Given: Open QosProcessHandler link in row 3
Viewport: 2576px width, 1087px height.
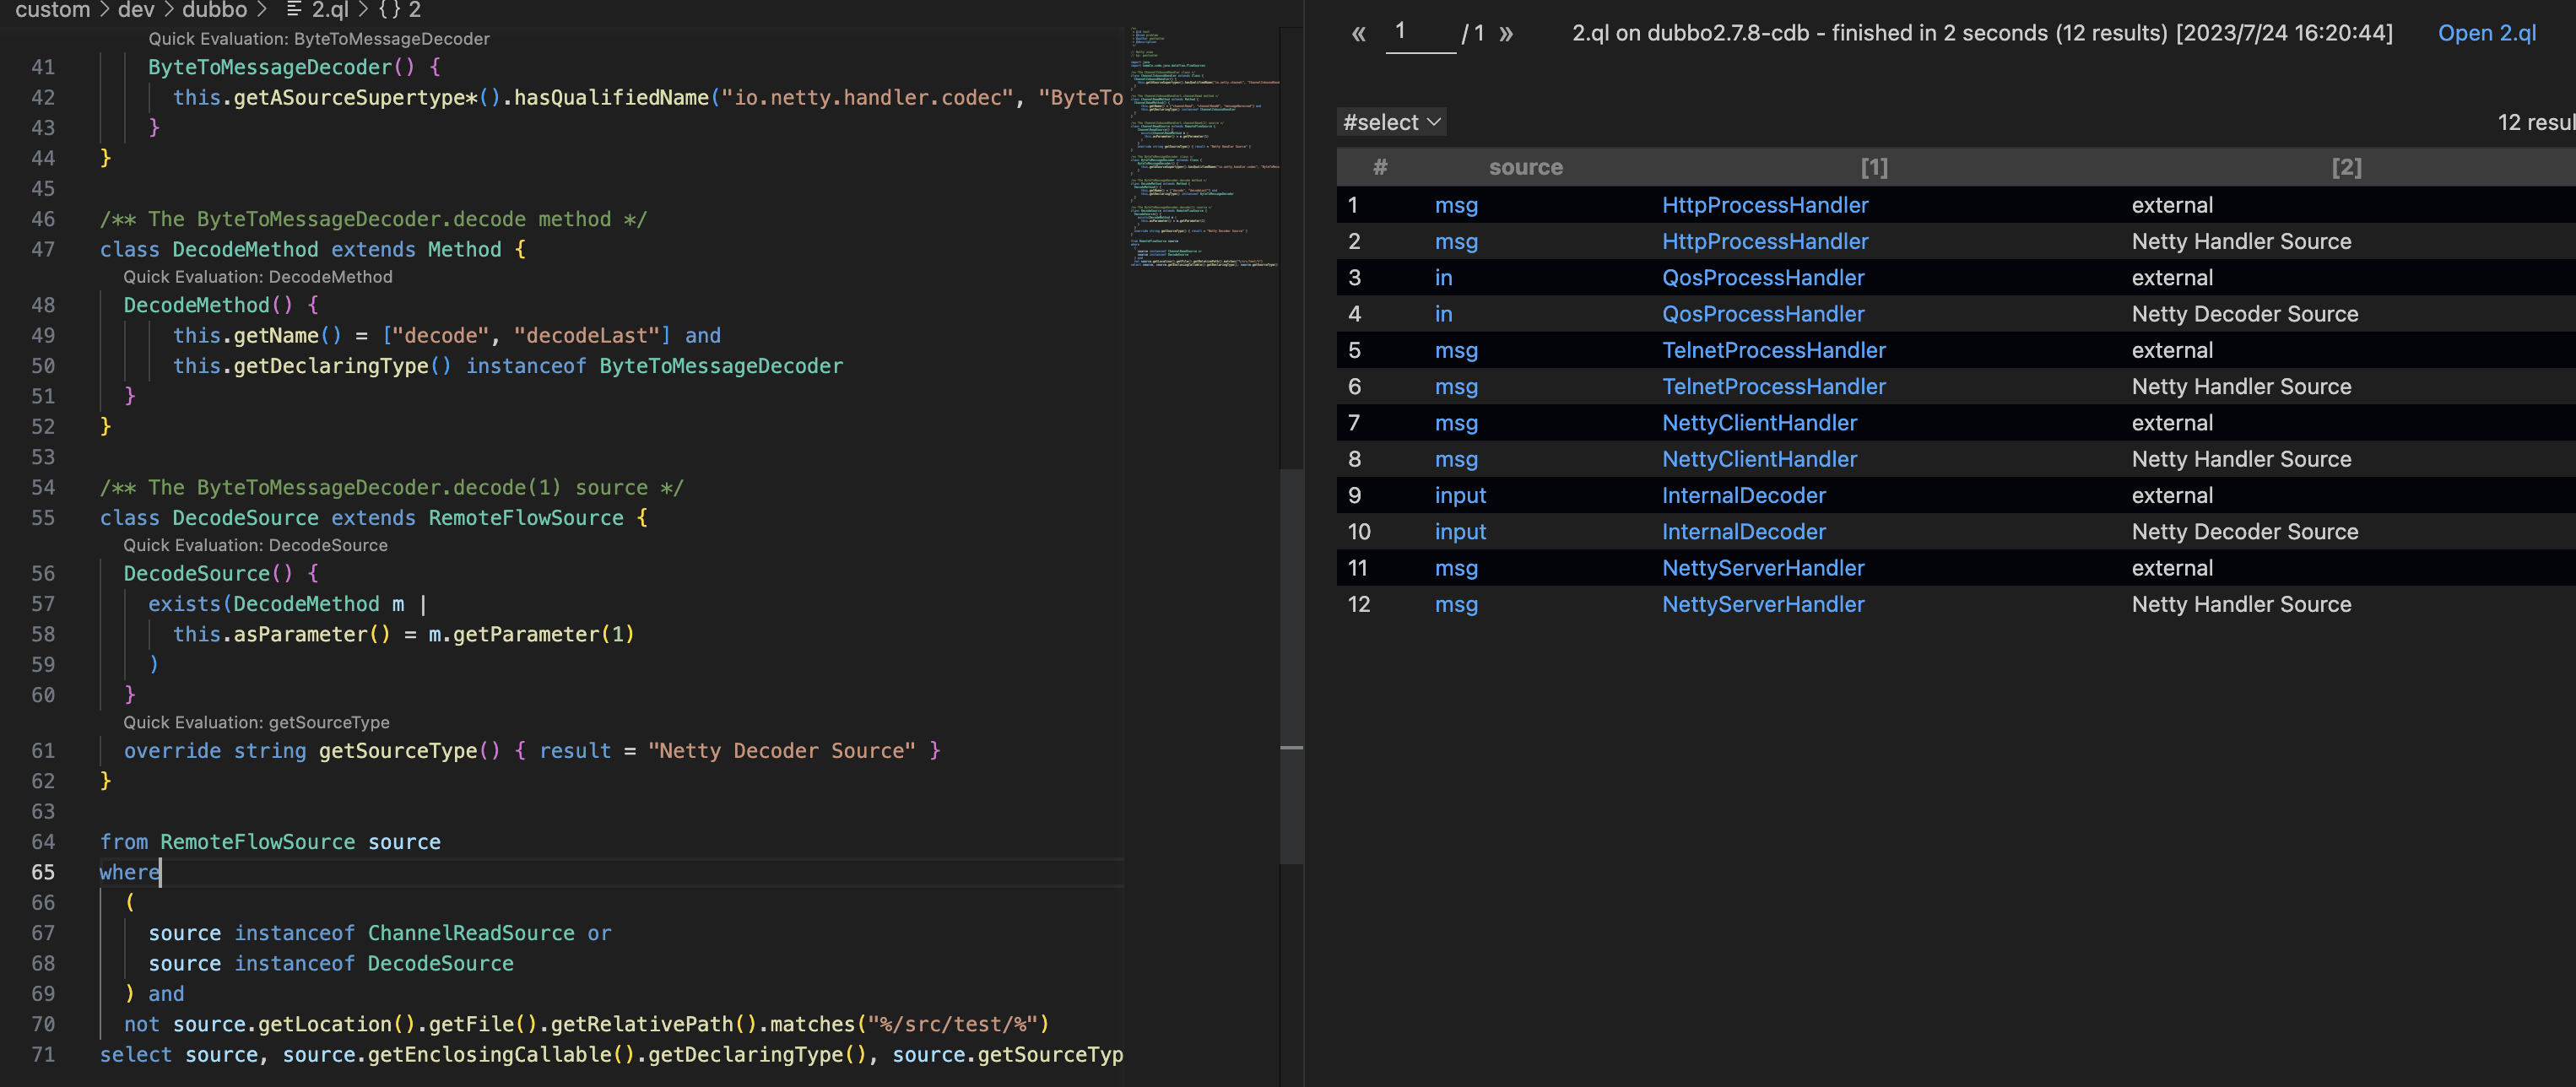Looking at the screenshot, I should pyautogui.click(x=1763, y=277).
